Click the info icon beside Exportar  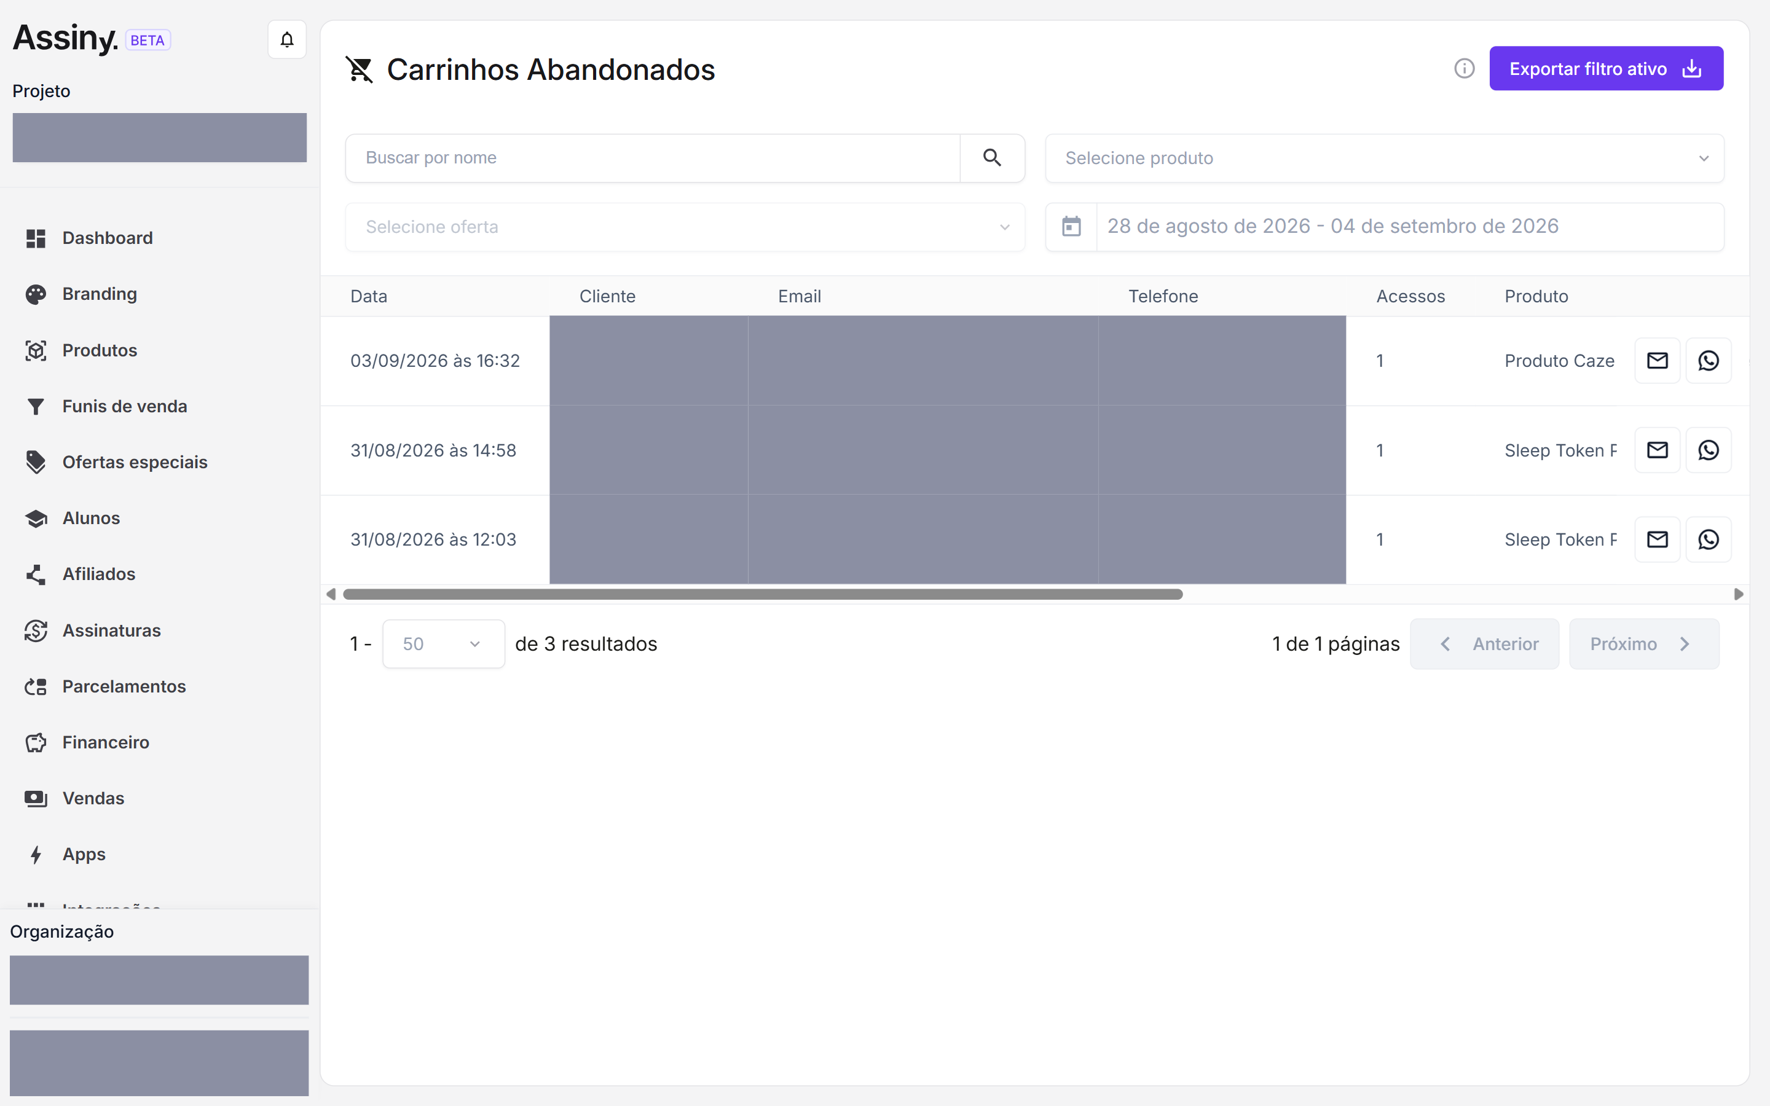coord(1465,69)
